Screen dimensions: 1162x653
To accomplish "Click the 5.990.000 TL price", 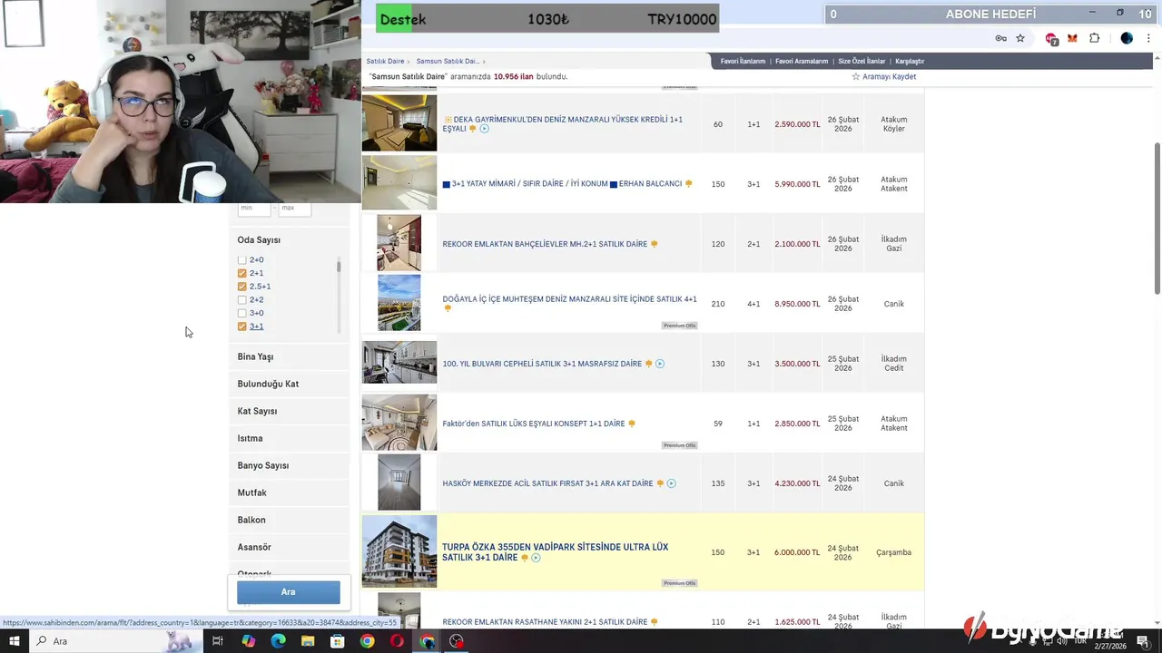I will [x=797, y=184].
